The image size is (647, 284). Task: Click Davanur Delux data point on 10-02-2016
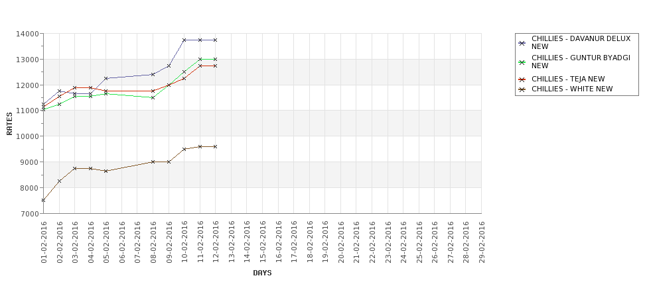(184, 40)
